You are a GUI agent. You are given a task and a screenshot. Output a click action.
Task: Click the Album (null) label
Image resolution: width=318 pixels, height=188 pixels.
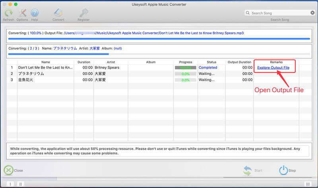[112, 48]
